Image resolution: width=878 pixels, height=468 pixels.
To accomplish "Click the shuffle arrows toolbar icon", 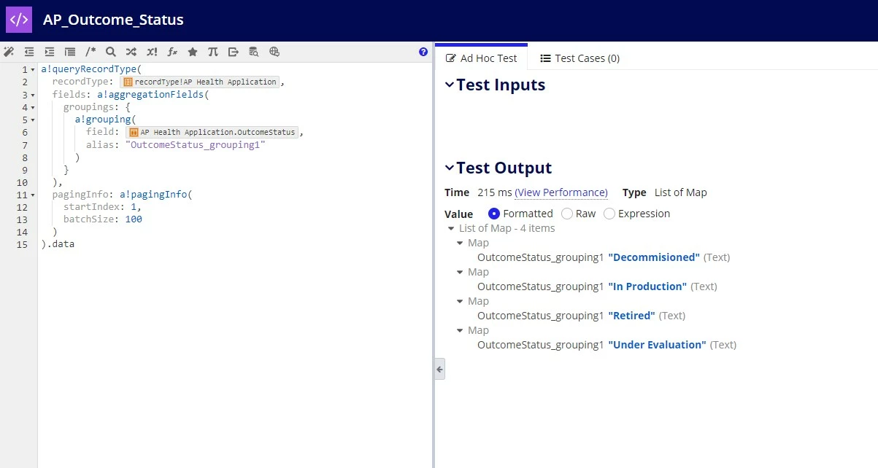I will 131,52.
